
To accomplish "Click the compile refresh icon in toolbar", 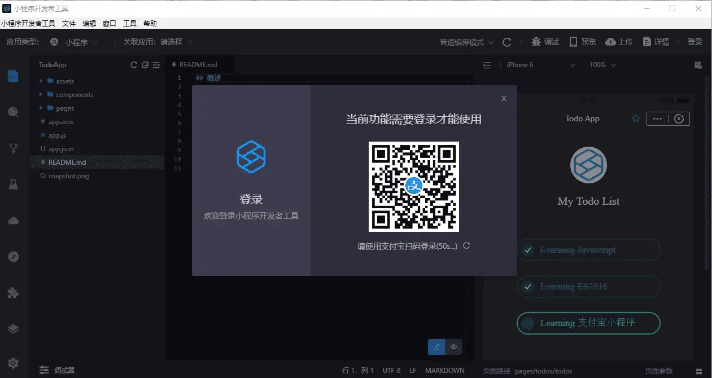I will tap(507, 42).
